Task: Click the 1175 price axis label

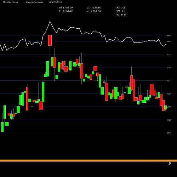Action: point(169,107)
